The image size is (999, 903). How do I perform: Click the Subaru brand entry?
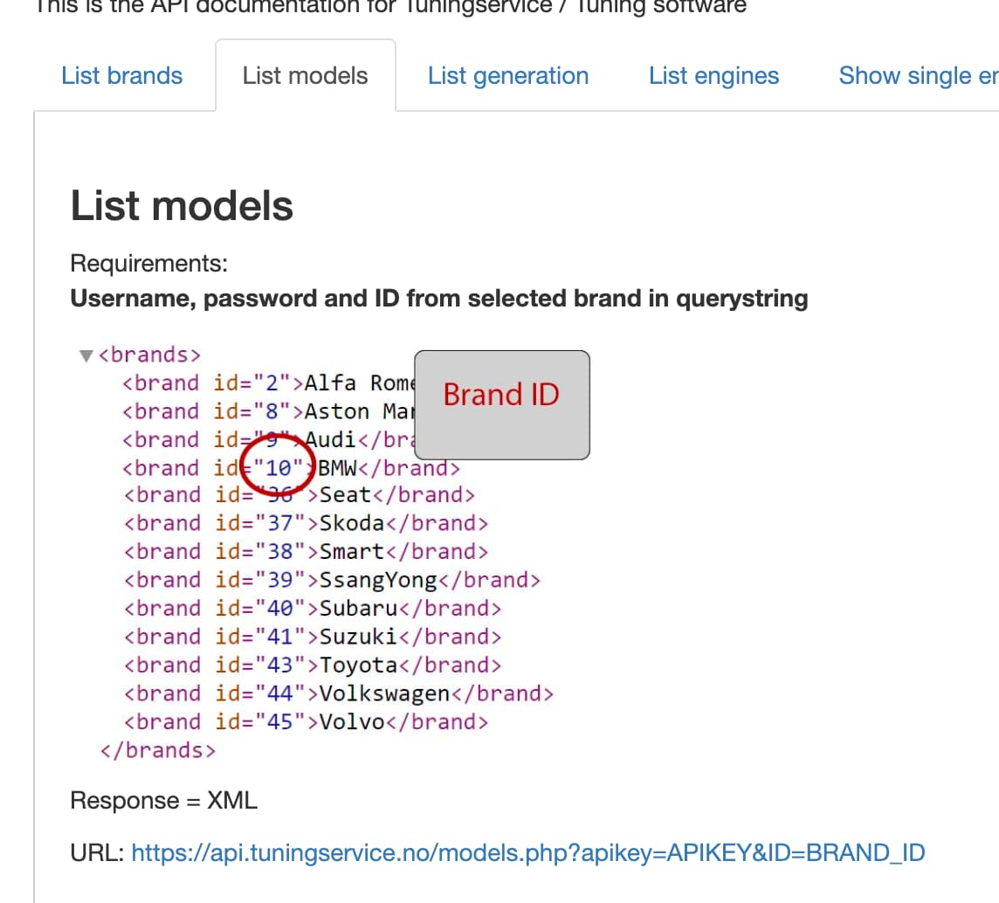click(x=313, y=609)
